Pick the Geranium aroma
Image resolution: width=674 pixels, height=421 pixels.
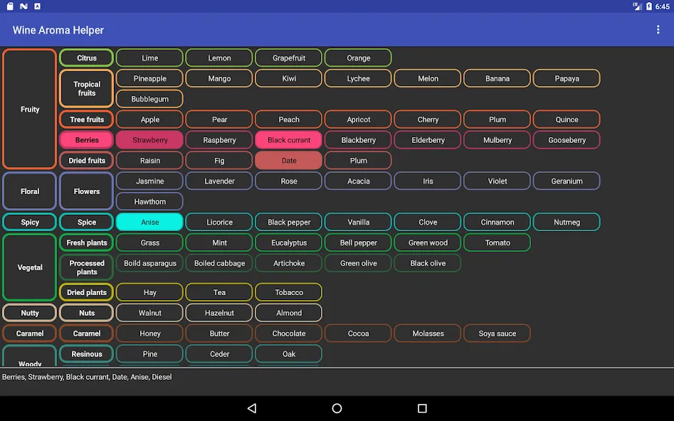(x=567, y=181)
